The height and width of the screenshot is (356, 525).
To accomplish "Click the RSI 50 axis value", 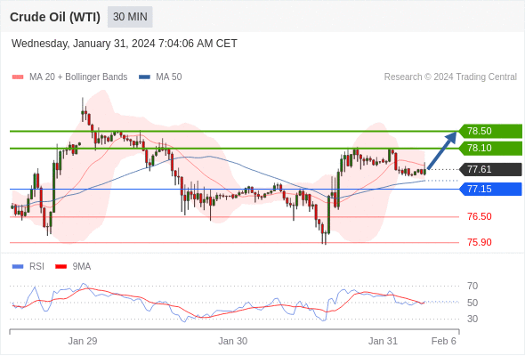I will tap(472, 303).
